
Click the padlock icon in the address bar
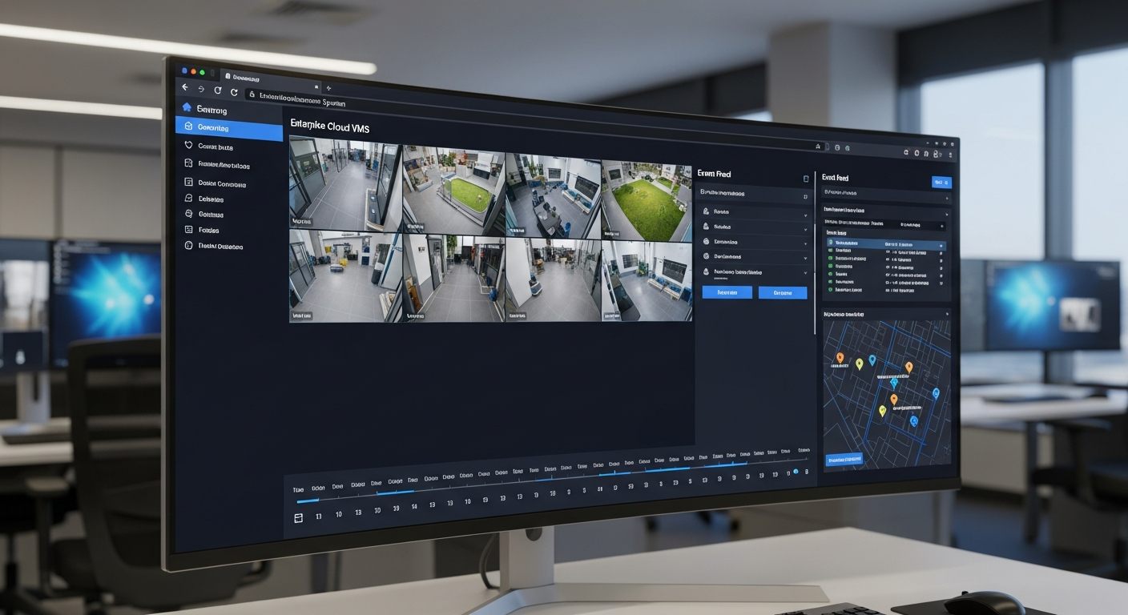(x=252, y=94)
